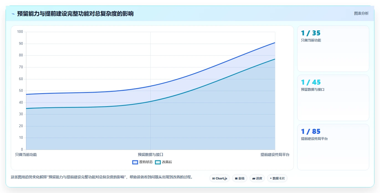
Task: Click the chart title 预留能力与提前建设完整功能对总复杂度的影响
Action: point(75,14)
